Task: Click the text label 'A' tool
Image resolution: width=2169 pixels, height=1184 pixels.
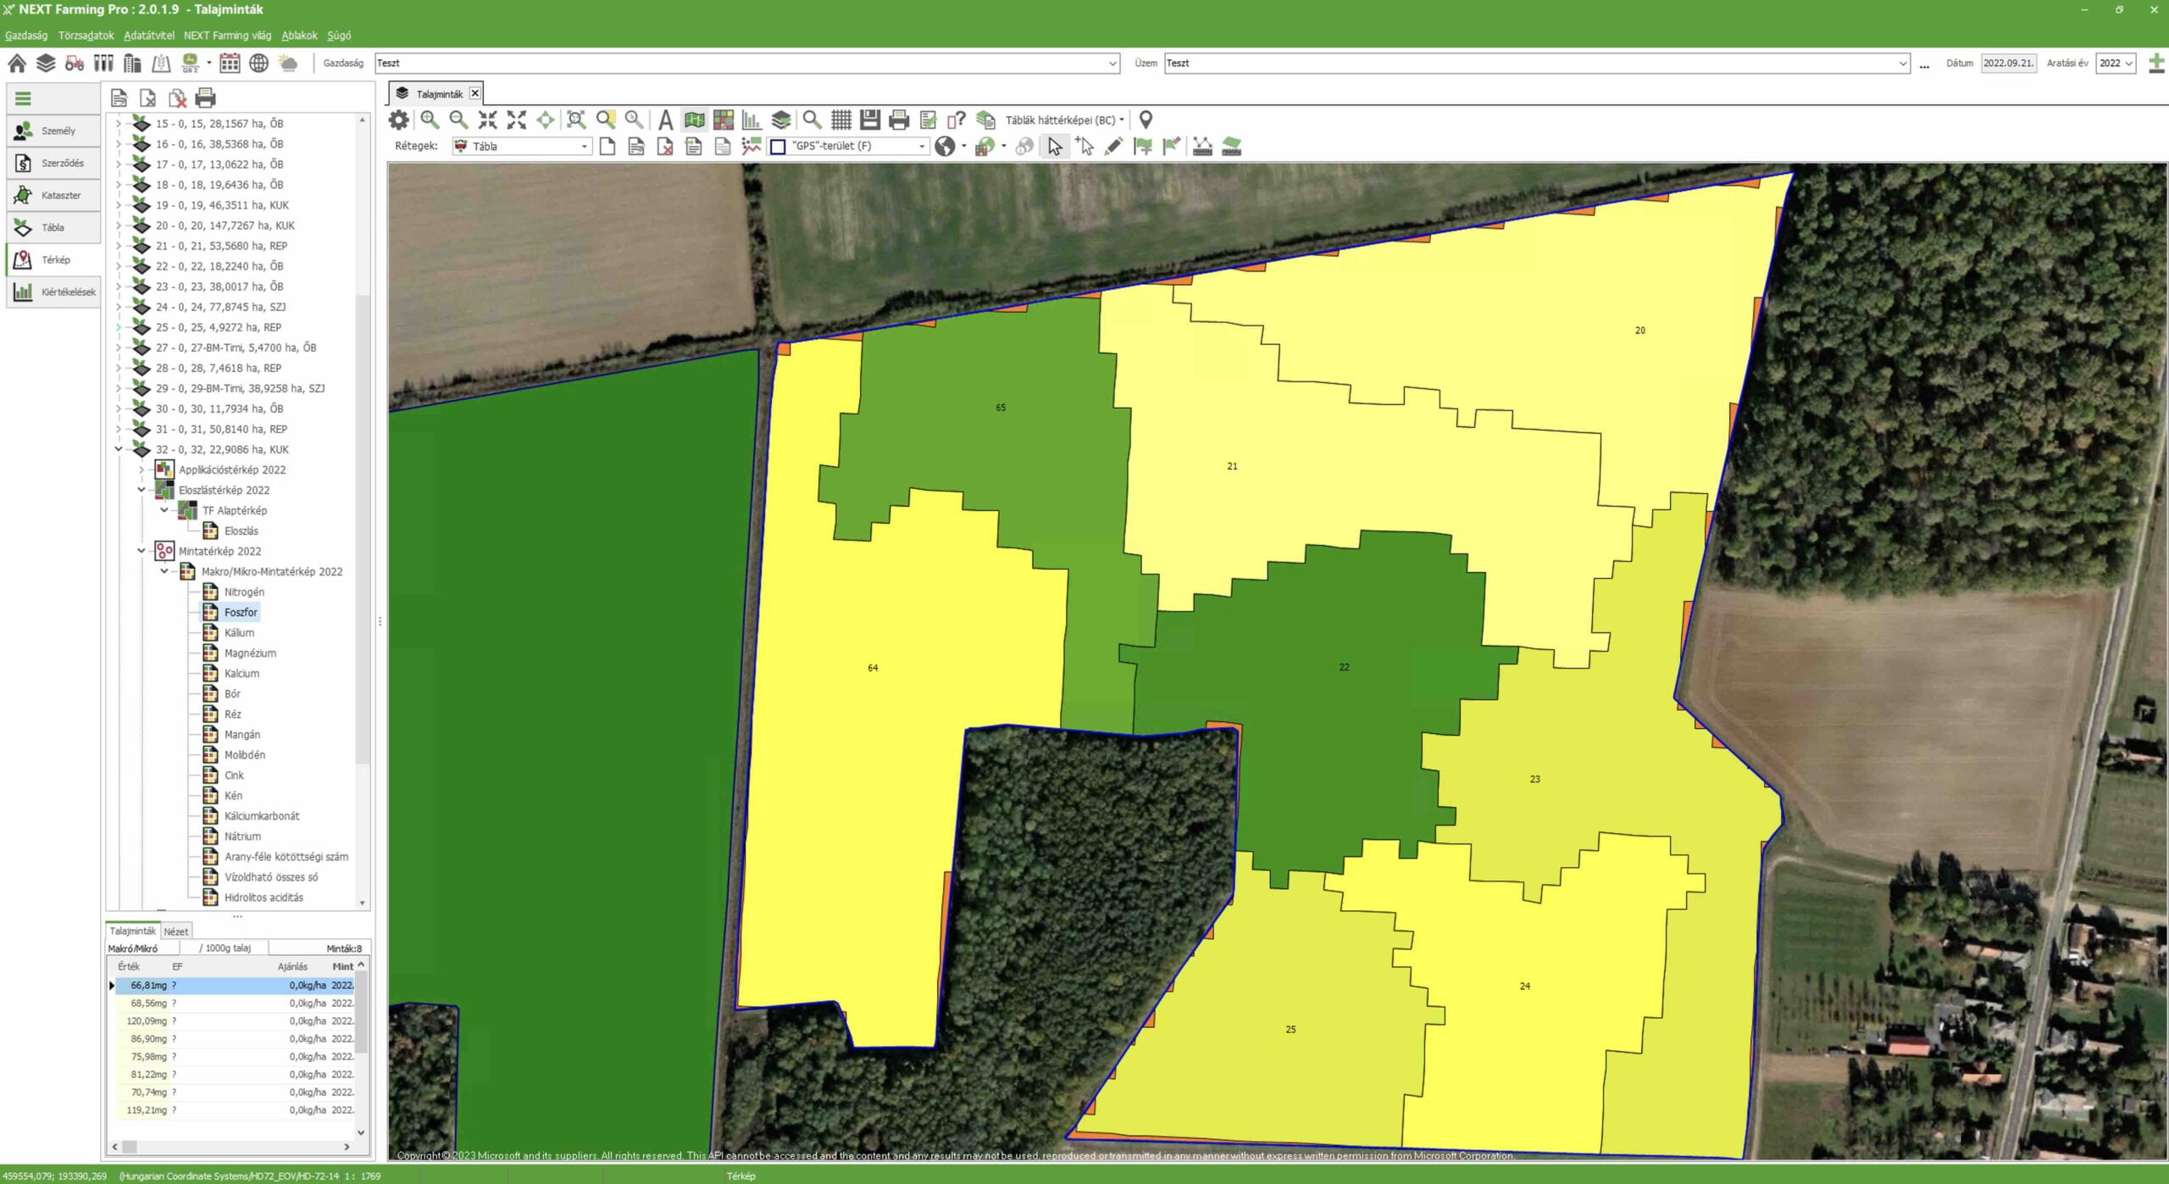Action: (665, 120)
